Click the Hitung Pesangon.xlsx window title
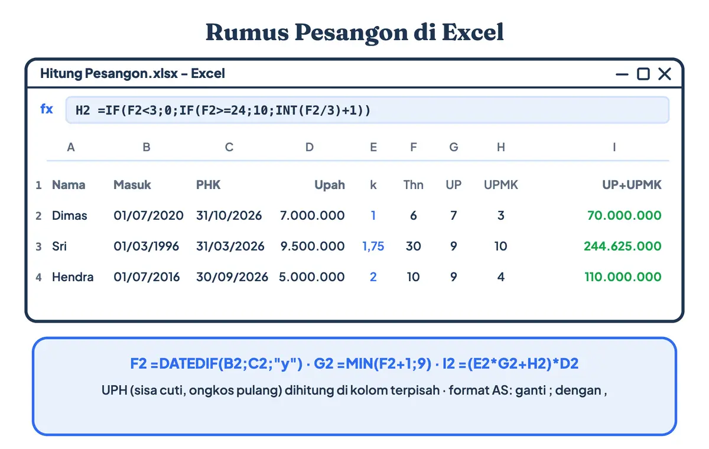Viewport: 709px width, 449px height. tap(132, 74)
